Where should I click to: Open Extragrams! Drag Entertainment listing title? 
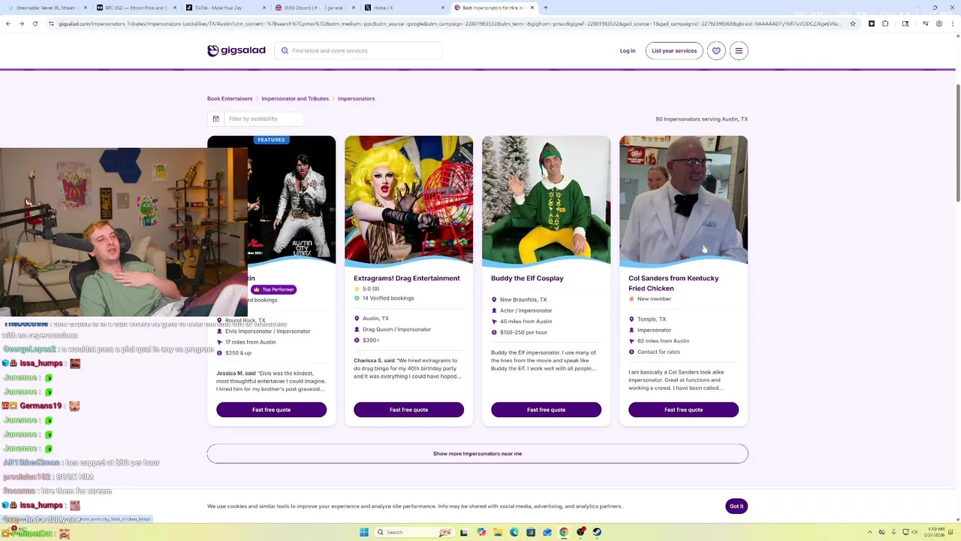coord(407,278)
